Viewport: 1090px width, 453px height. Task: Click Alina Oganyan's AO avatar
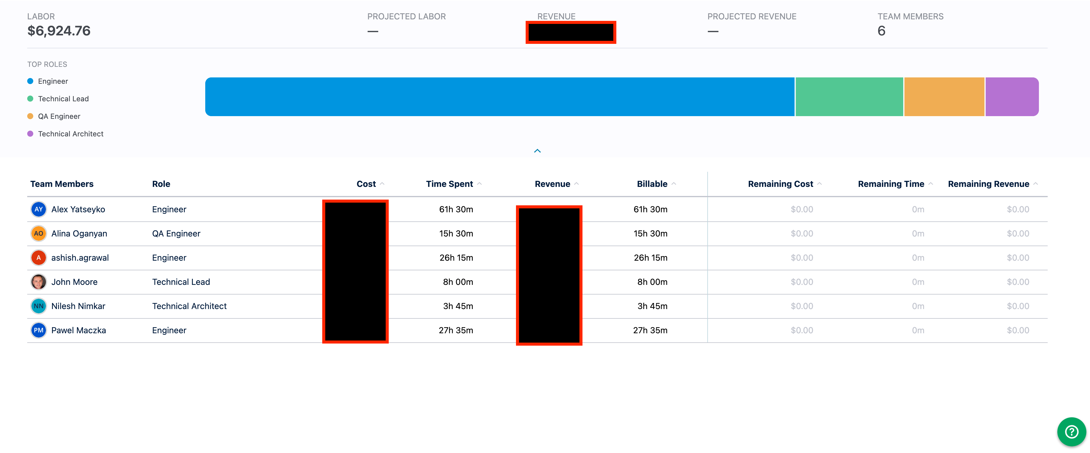pyautogui.click(x=38, y=233)
